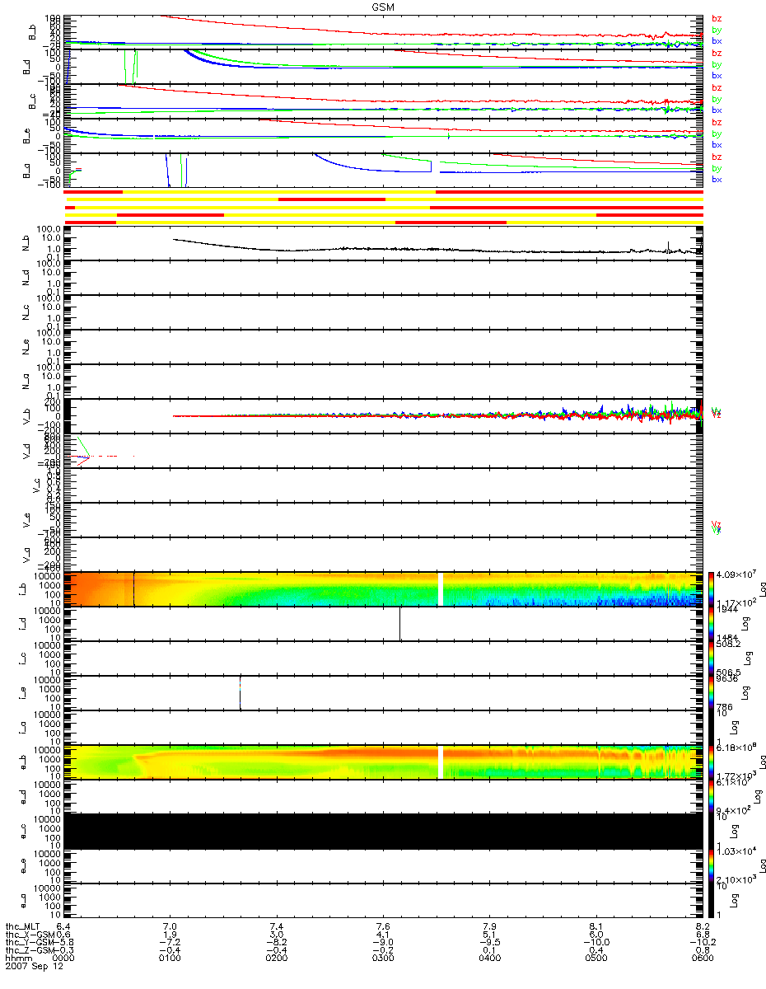The width and height of the screenshot is (766, 989).
Task: Click the by legend of the B_e panel
Action: pyautogui.click(x=717, y=134)
